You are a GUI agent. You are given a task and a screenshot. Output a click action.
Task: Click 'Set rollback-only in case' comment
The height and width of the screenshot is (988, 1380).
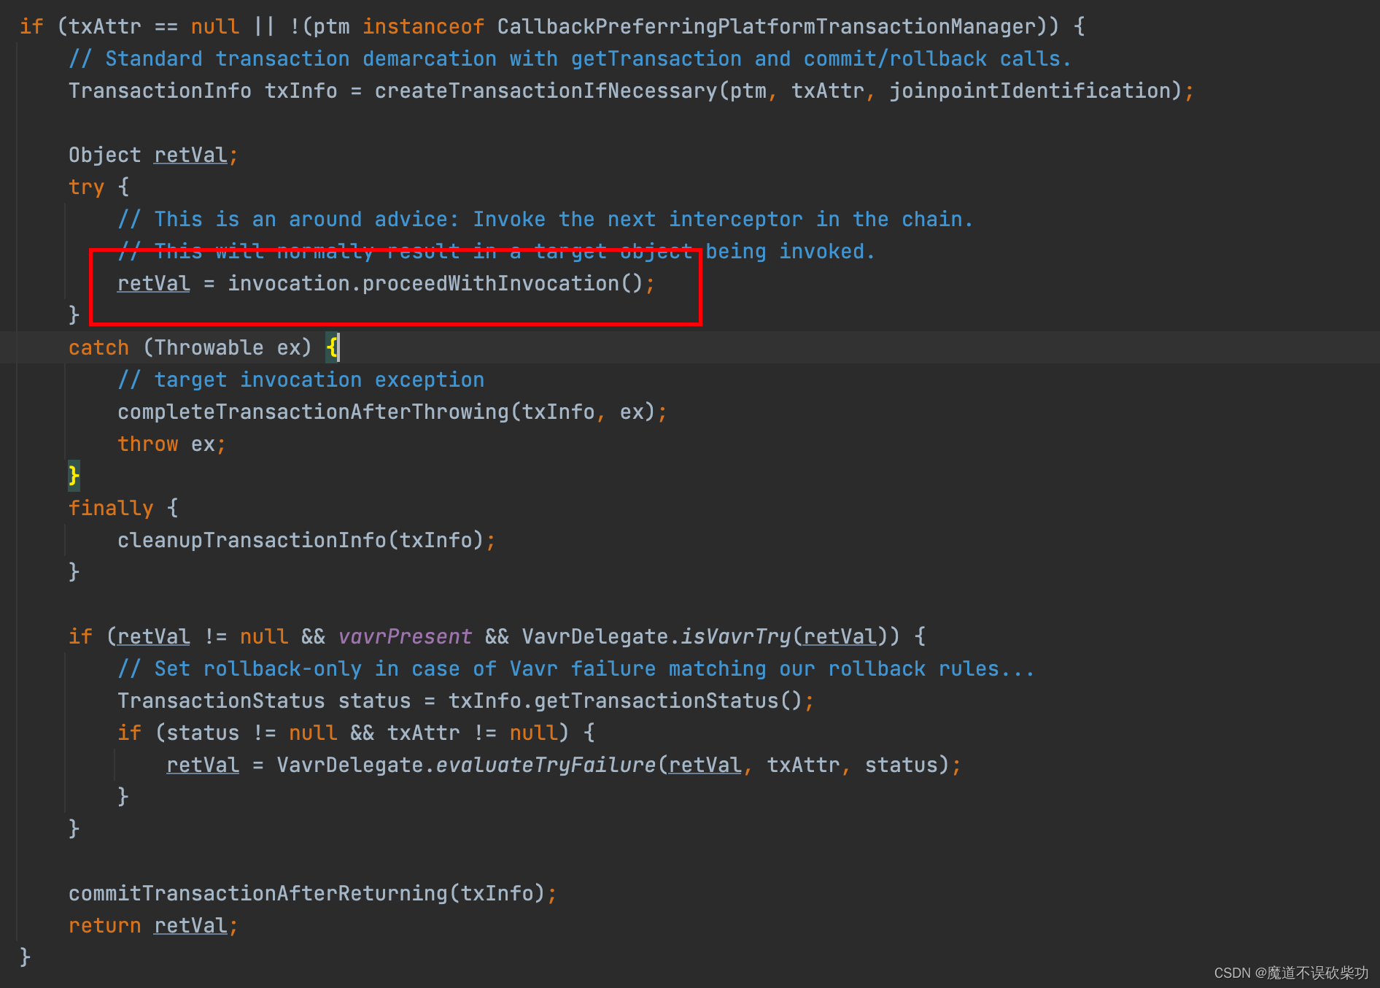pos(576,669)
